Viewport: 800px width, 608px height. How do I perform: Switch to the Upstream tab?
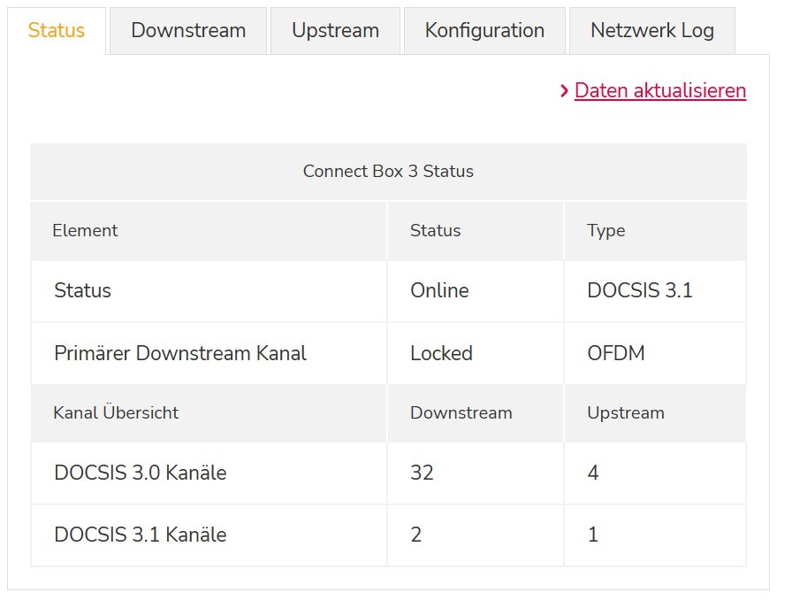coord(335,30)
